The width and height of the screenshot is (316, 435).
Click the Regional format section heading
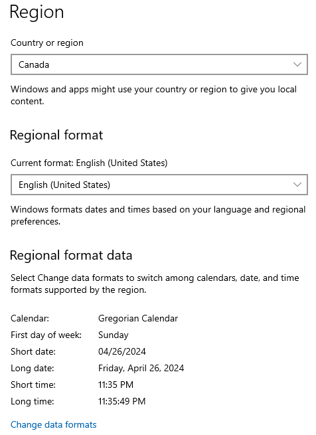pos(56,135)
